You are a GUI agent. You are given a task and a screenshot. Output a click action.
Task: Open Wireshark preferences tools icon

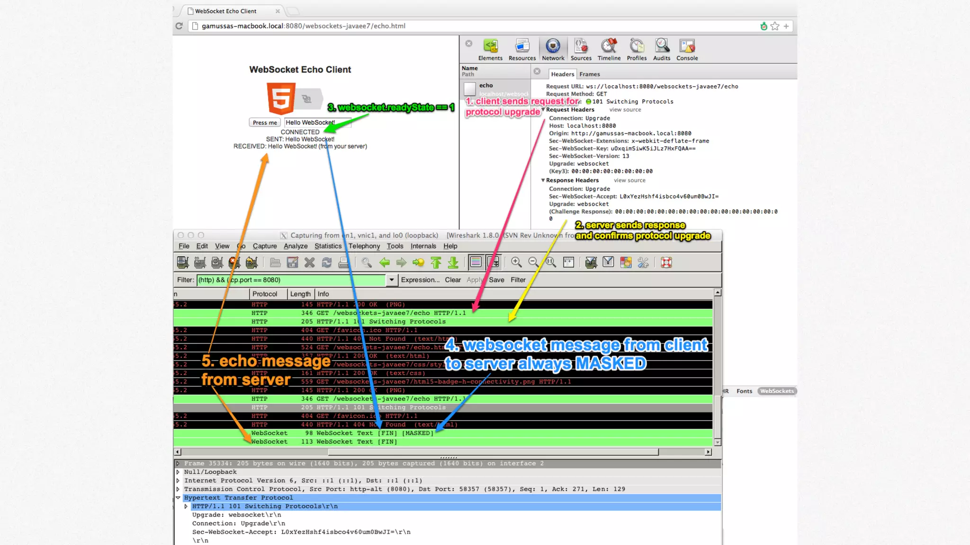(x=643, y=262)
